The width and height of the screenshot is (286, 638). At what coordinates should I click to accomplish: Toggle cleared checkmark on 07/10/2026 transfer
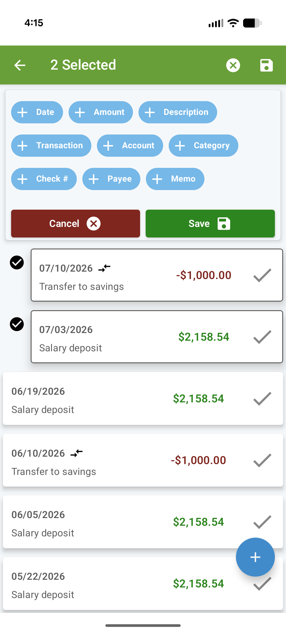point(262,275)
